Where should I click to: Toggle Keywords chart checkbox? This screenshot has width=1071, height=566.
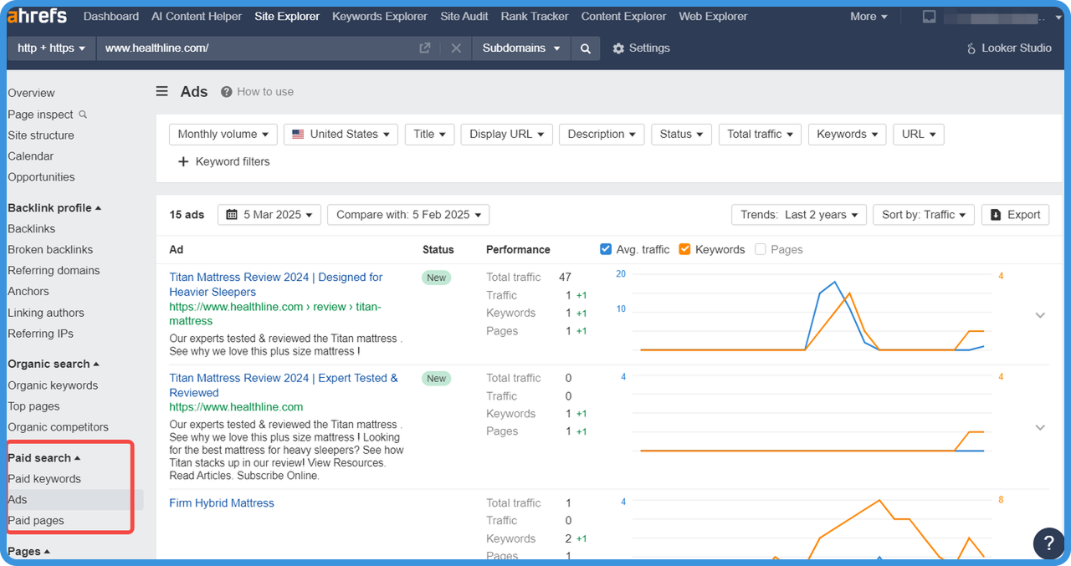pos(684,249)
